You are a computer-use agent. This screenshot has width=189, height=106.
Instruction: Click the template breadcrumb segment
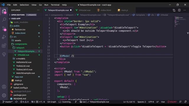click(139, 15)
